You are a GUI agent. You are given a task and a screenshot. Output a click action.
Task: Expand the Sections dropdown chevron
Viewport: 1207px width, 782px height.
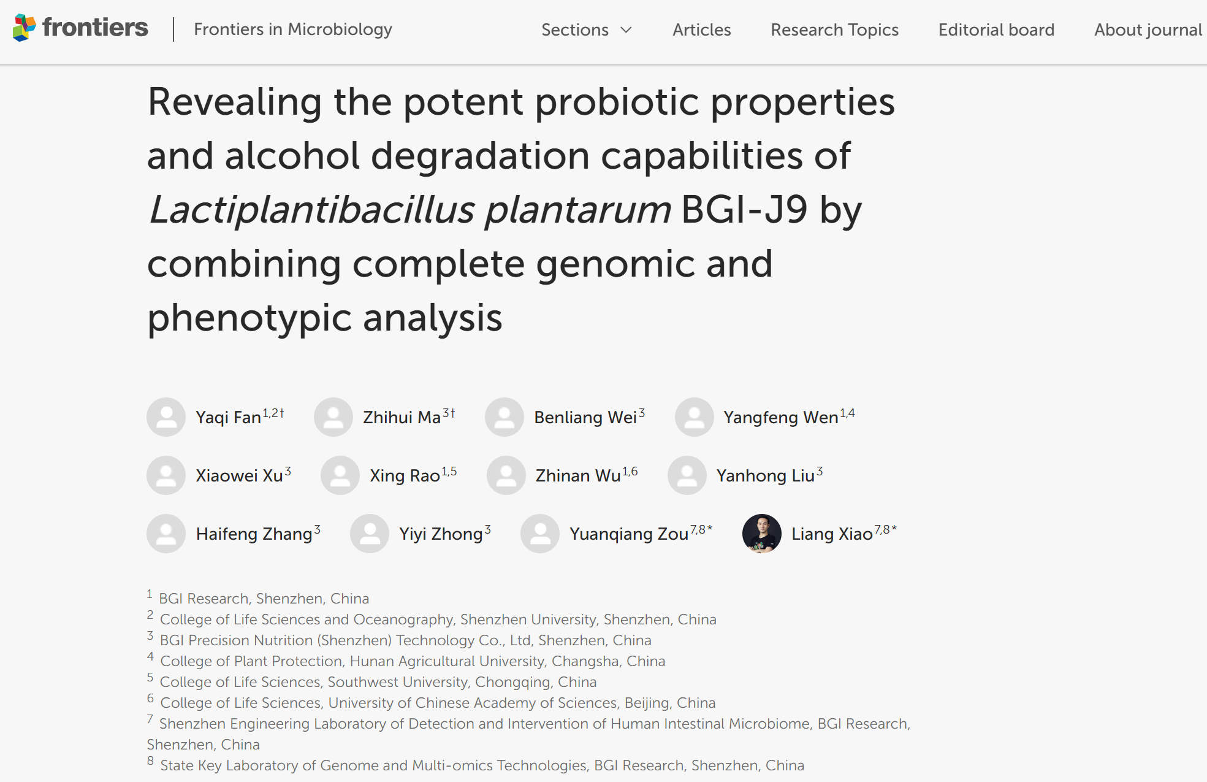(626, 30)
